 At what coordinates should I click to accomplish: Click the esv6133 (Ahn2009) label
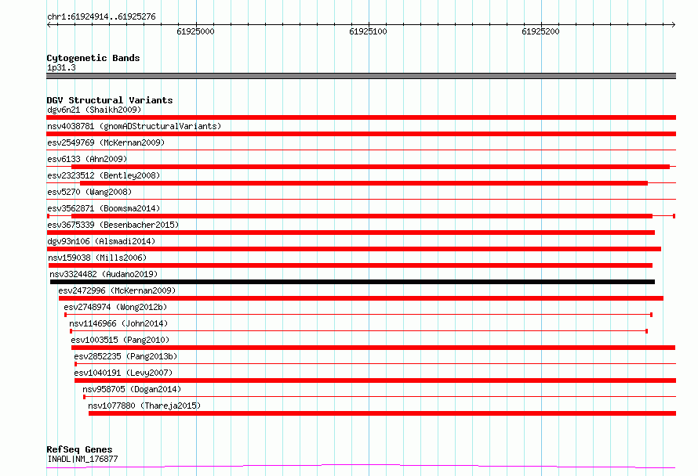click(x=87, y=159)
